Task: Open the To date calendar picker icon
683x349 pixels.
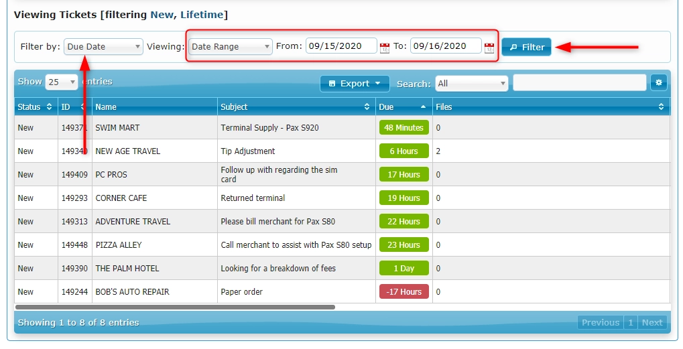Action: click(x=489, y=48)
